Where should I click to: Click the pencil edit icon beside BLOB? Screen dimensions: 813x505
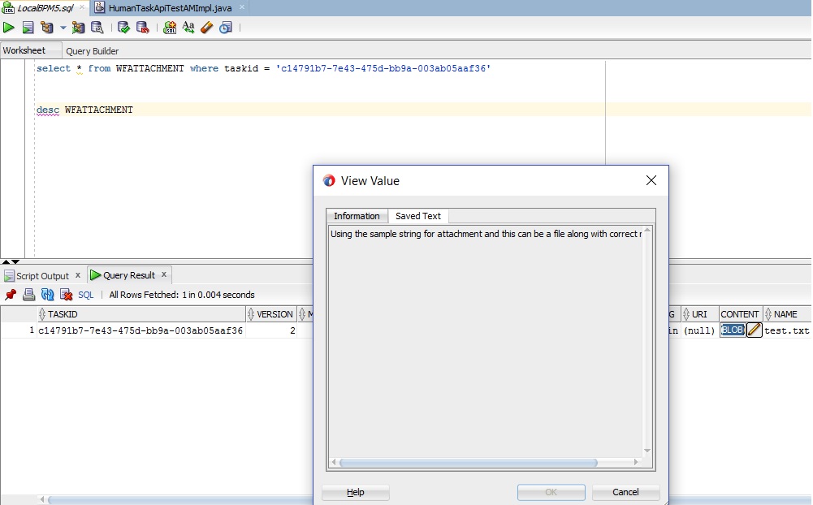[x=755, y=330]
